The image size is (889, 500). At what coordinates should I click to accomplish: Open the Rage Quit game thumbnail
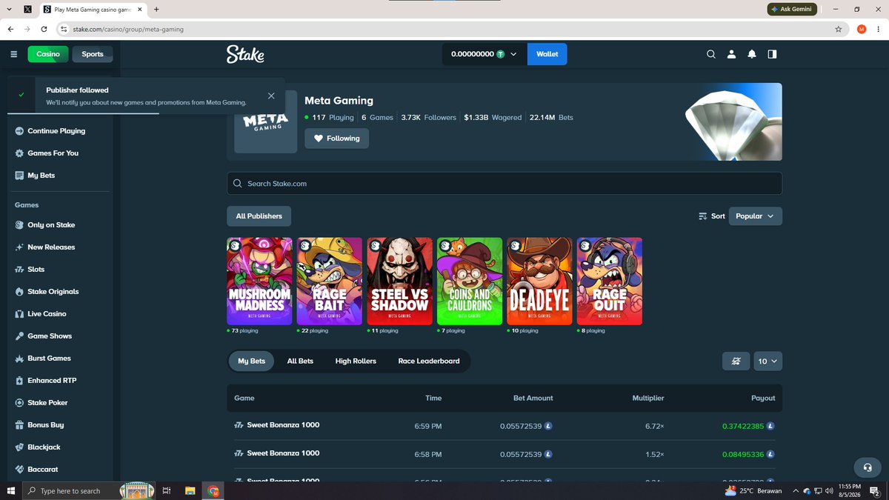click(610, 281)
